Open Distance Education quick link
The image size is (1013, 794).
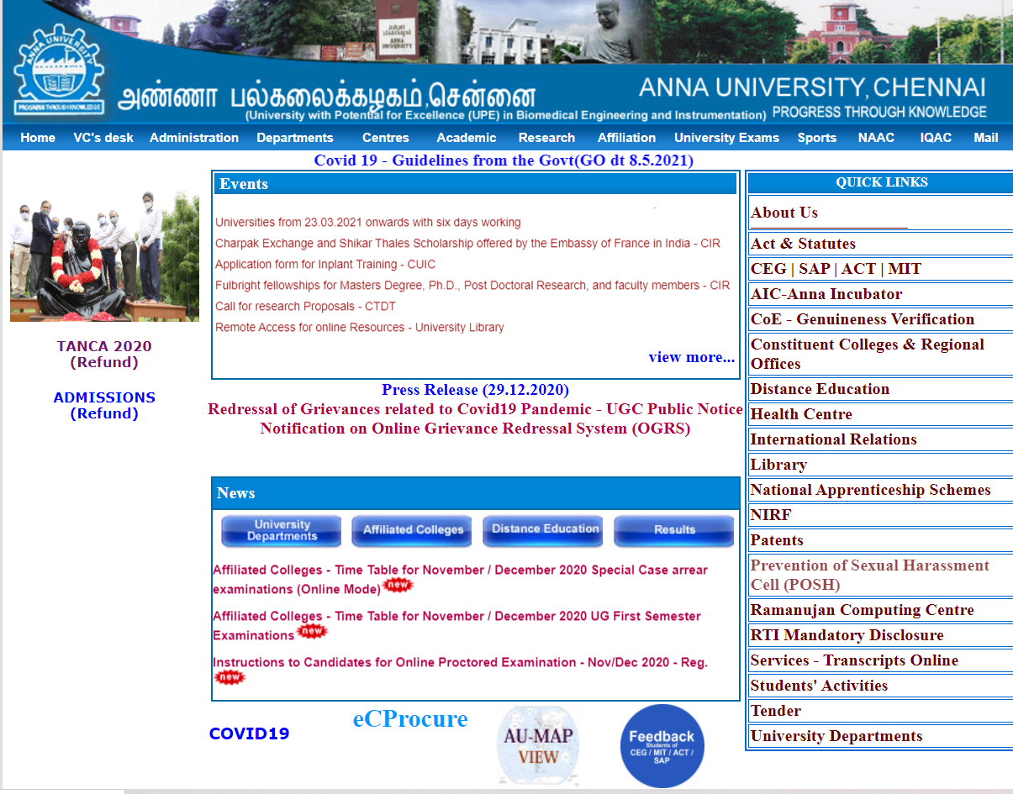tap(820, 389)
